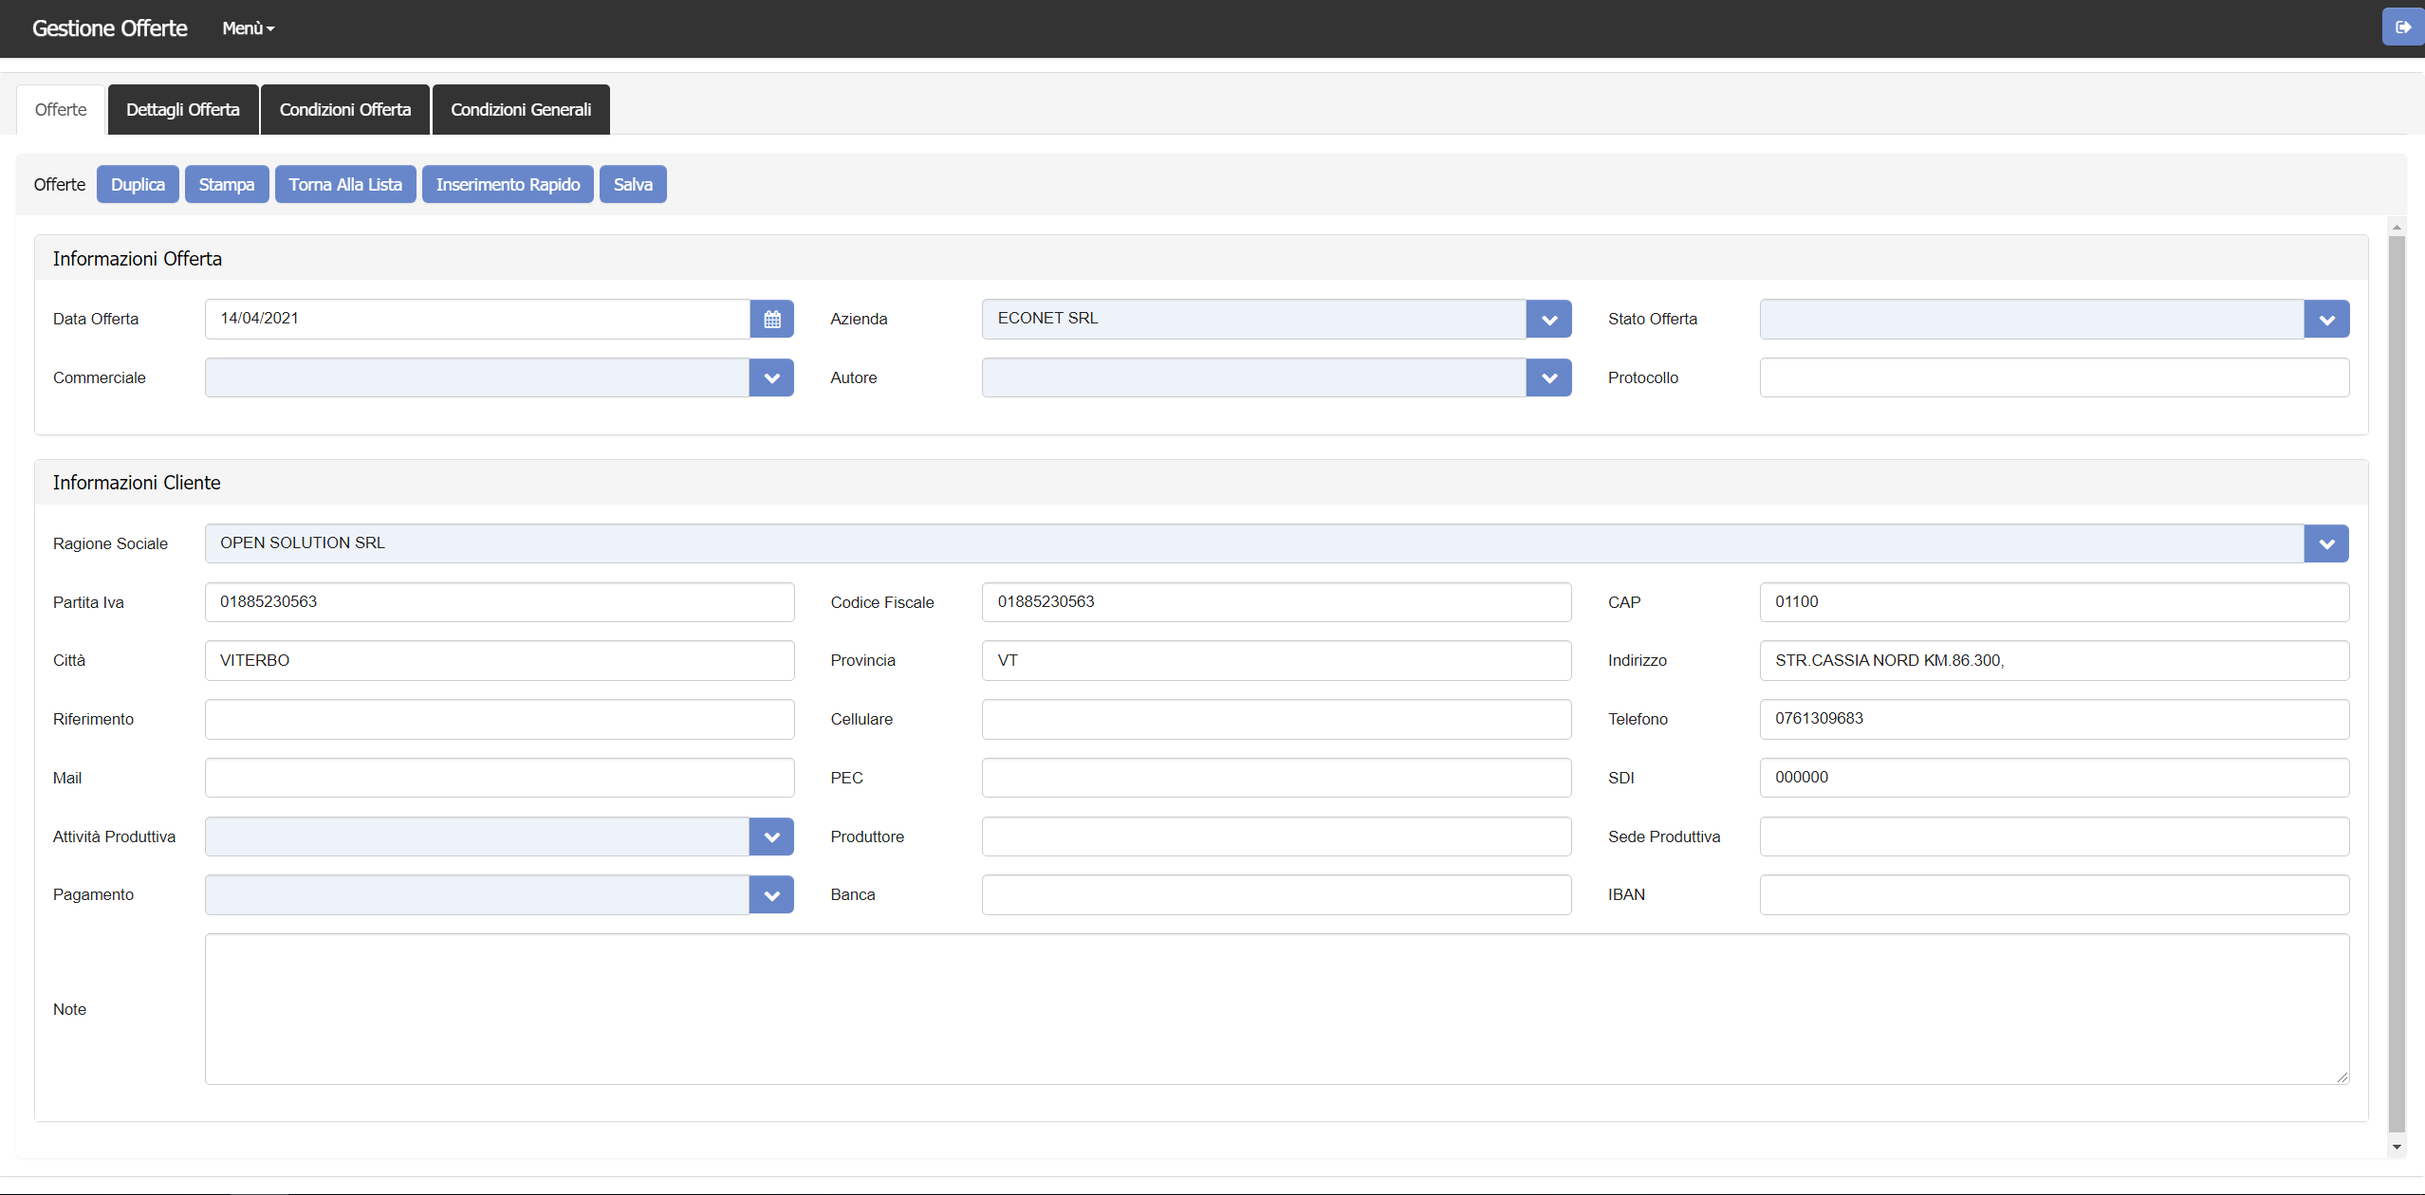This screenshot has width=2425, height=1195.
Task: Switch to the Dettagli Offerta tab
Action: coord(183,110)
